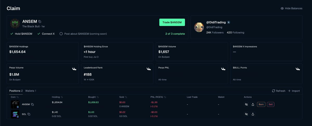Click the Bullpen logo on Perps PNL card
This screenshot has width=312, height=126.
coord(223,69)
